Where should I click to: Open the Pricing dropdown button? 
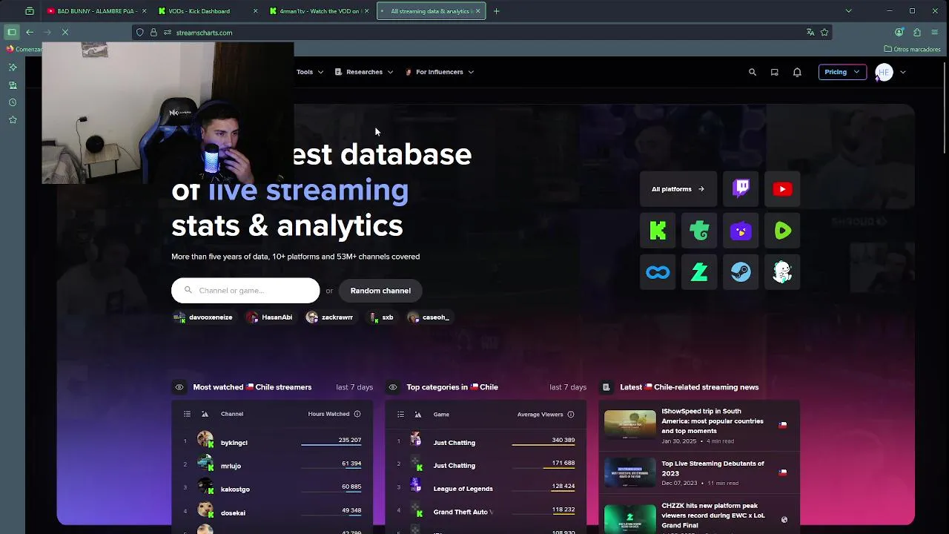click(842, 72)
